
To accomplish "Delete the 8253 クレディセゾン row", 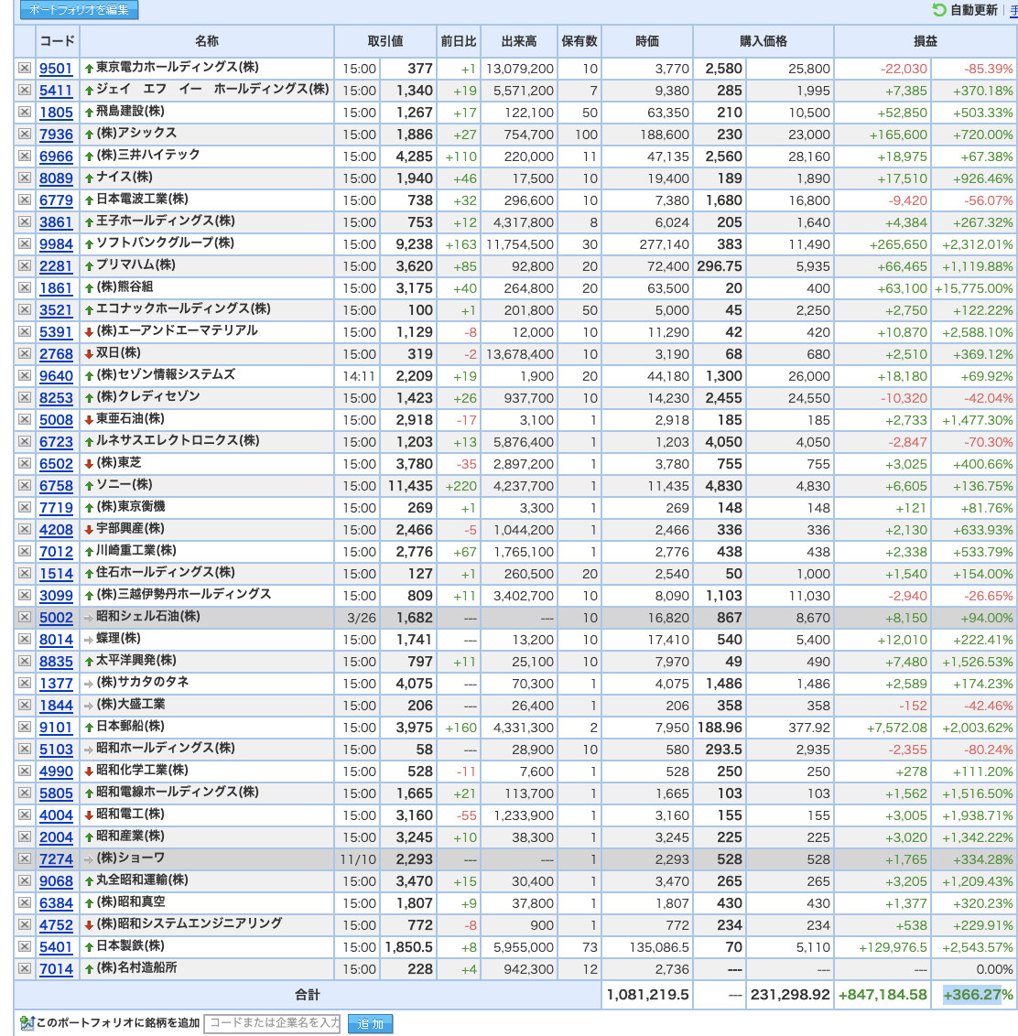I will tap(25, 398).
